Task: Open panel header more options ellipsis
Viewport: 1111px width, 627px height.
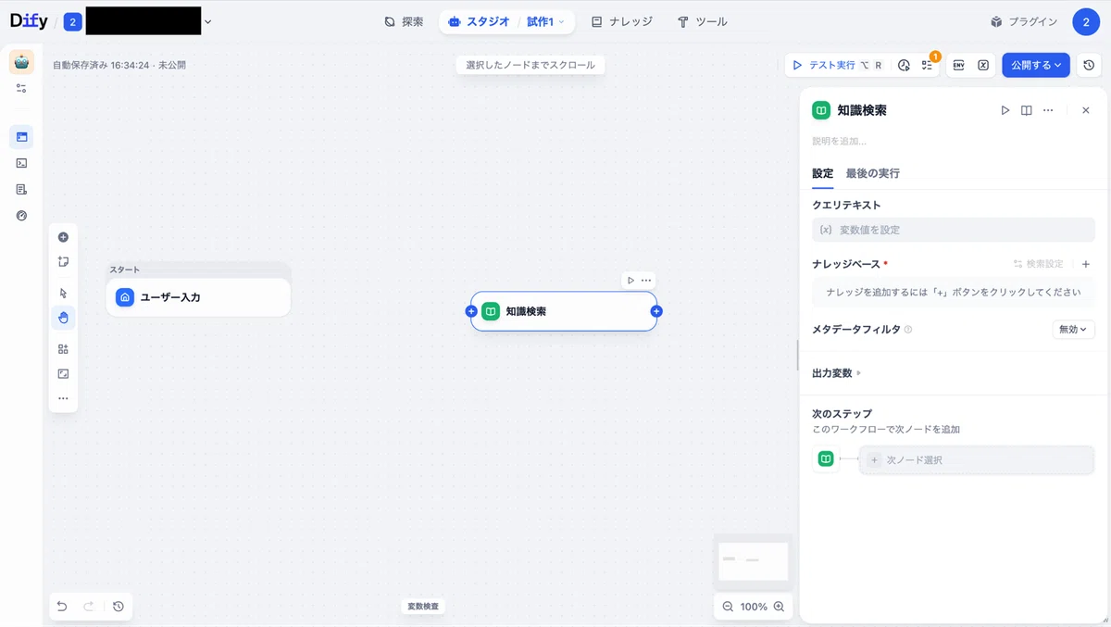Action: pyautogui.click(x=1048, y=110)
